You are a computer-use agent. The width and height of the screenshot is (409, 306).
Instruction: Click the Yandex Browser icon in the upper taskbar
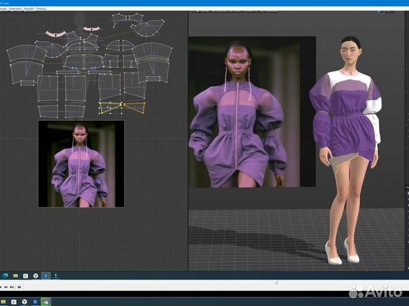35,275
